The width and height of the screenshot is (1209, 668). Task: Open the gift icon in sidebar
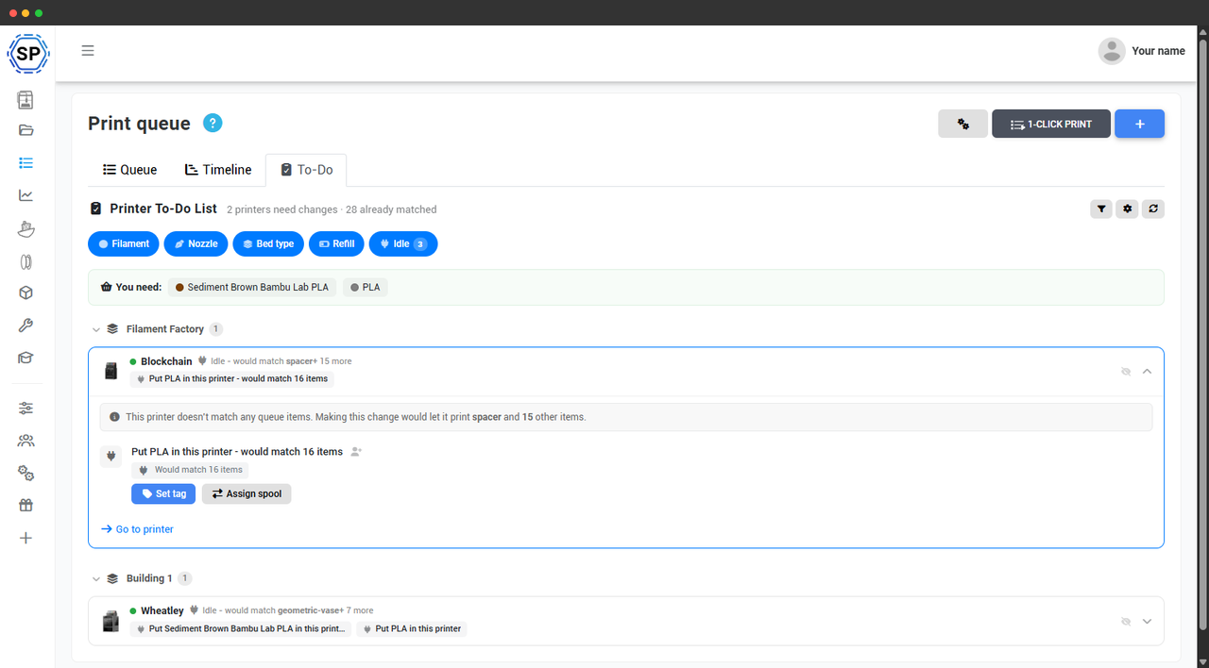point(26,505)
